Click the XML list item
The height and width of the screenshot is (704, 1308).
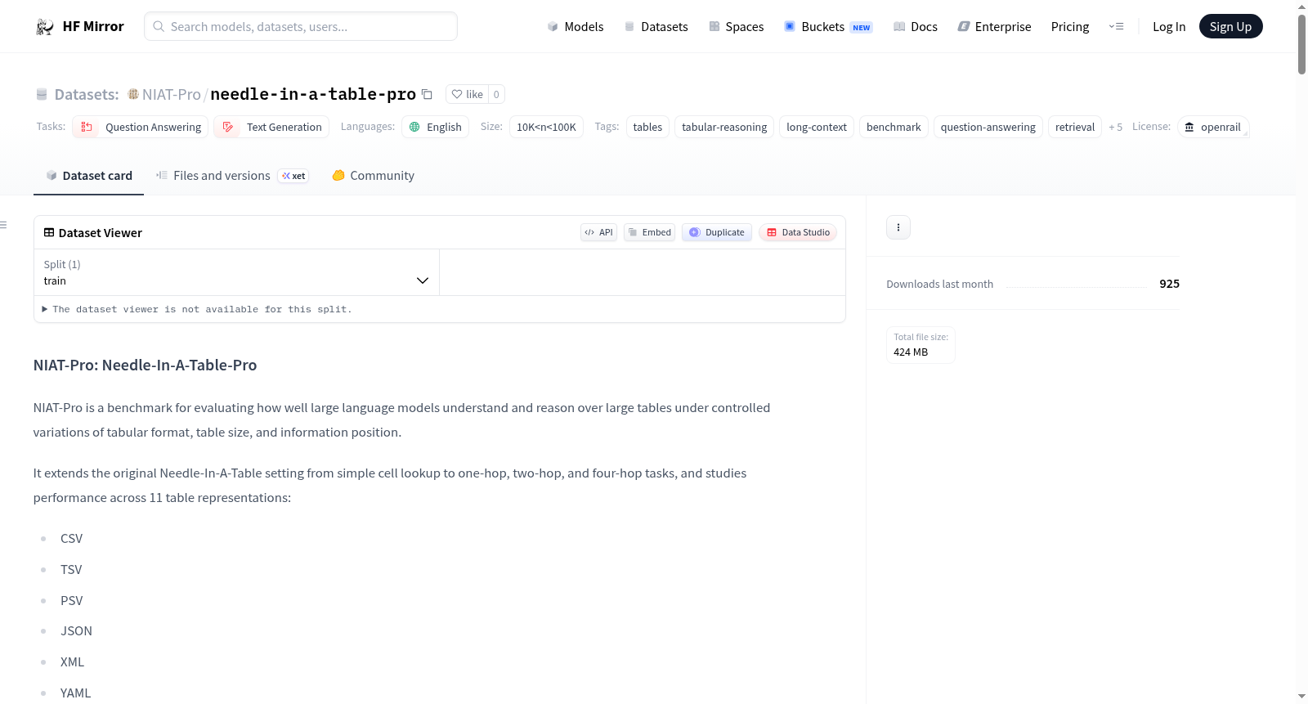pyautogui.click(x=72, y=661)
